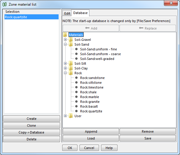
Task: Click the Replace arrow button
Action: 148,28
